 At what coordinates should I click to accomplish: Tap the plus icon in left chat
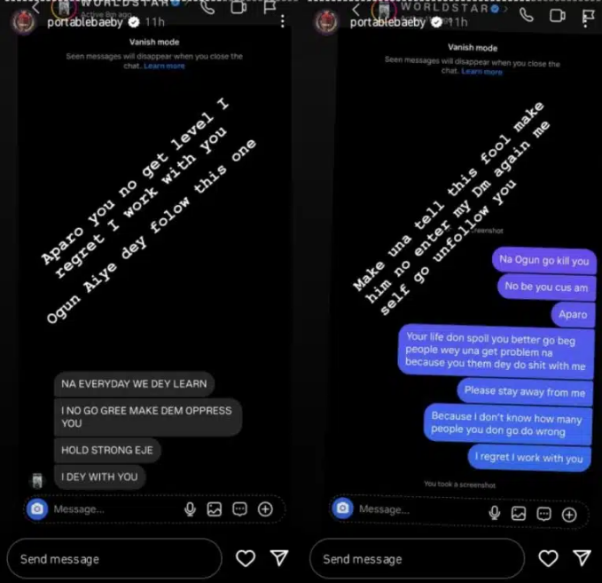[x=265, y=509]
